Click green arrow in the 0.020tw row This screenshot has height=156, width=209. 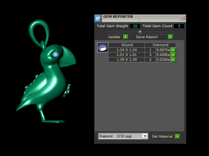tap(173, 60)
